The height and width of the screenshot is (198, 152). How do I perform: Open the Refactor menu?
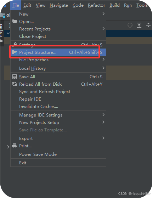pyautogui.click(x=96, y=5)
